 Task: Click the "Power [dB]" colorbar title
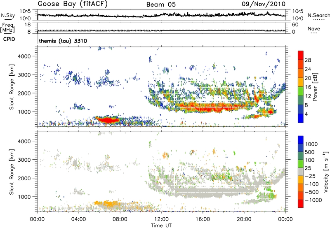(x=315, y=87)
